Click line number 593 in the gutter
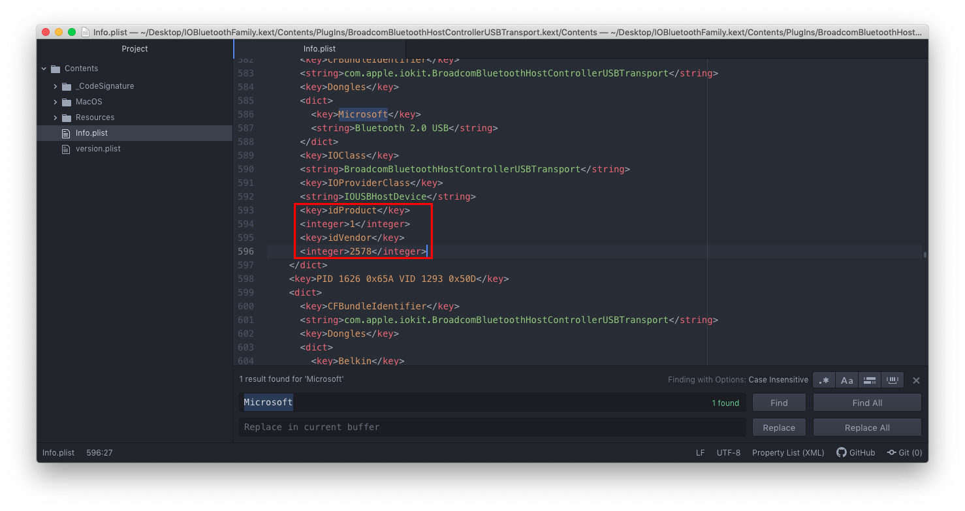The image size is (965, 511). (x=245, y=210)
